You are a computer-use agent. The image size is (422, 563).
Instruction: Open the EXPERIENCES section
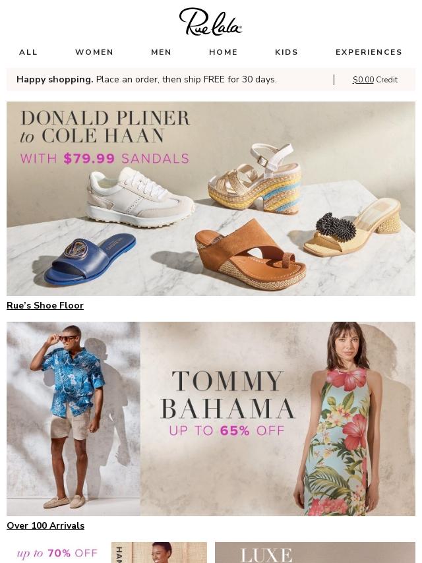[369, 52]
